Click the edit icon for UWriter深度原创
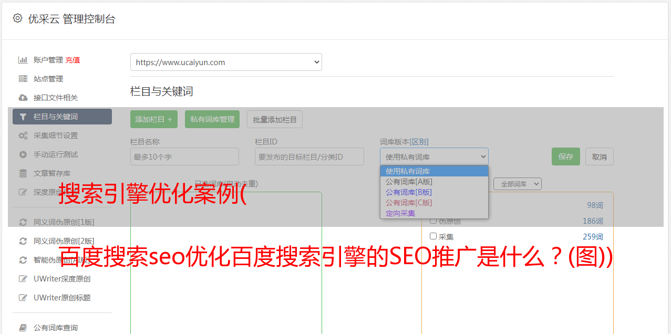Viewport: 671px width, 334px height. [23, 279]
